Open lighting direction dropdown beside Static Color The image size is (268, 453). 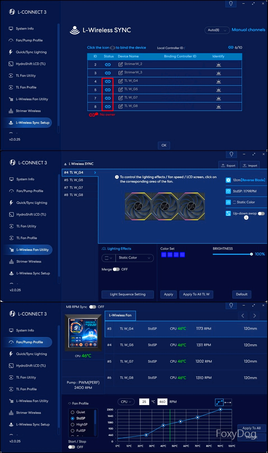[109, 258]
